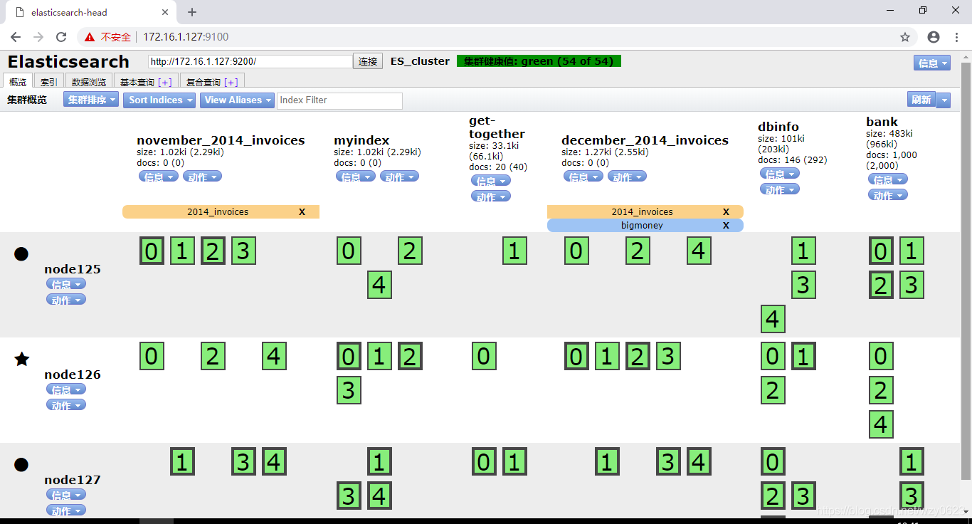Click shard 4 of dbinfo on node125
Image resolution: width=972 pixels, height=524 pixels.
(x=773, y=319)
